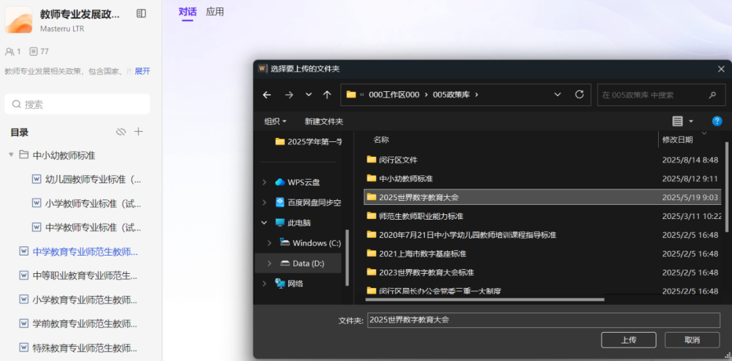Click the knowledge base orange avatar thumbnail
The image size is (732, 361).
pyautogui.click(x=19, y=20)
